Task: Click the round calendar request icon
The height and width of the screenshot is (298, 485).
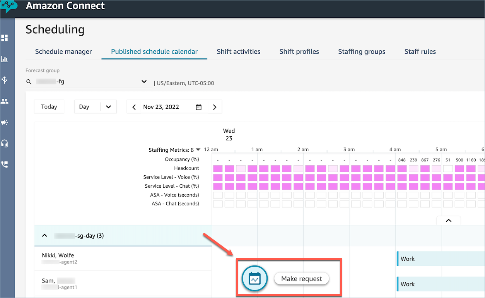Action: tap(254, 279)
